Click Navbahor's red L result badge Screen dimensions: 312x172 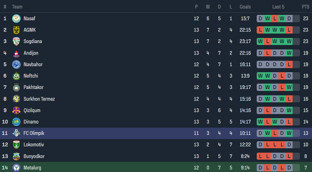pyautogui.click(x=289, y=65)
